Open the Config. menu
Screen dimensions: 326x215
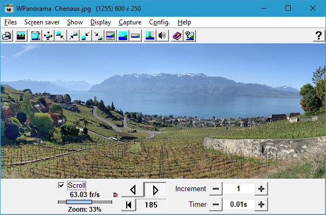point(159,22)
